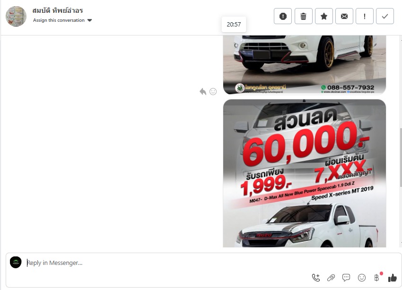This screenshot has width=402, height=290.
Task: Open contact name สมบัติ ทิพย์อำอร
Action: click(58, 10)
